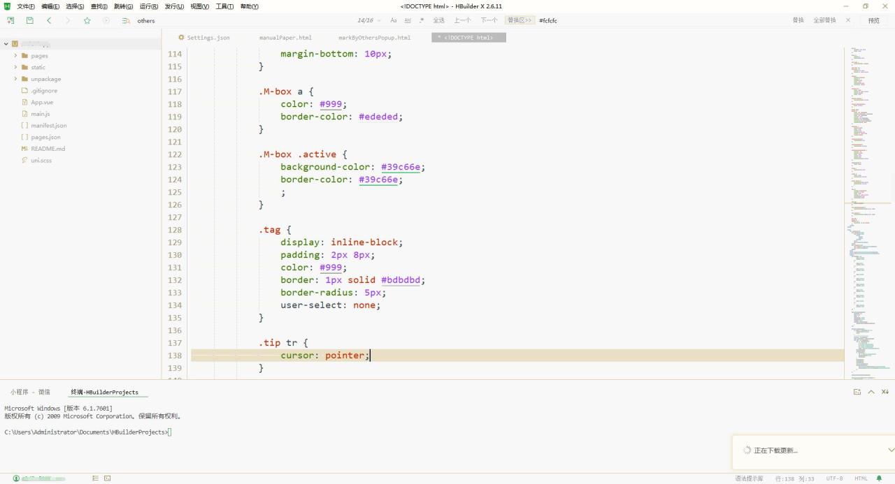Toggle case-sensitive 'Aa' search option
Image resolution: width=895 pixels, height=484 pixels.
394,20
